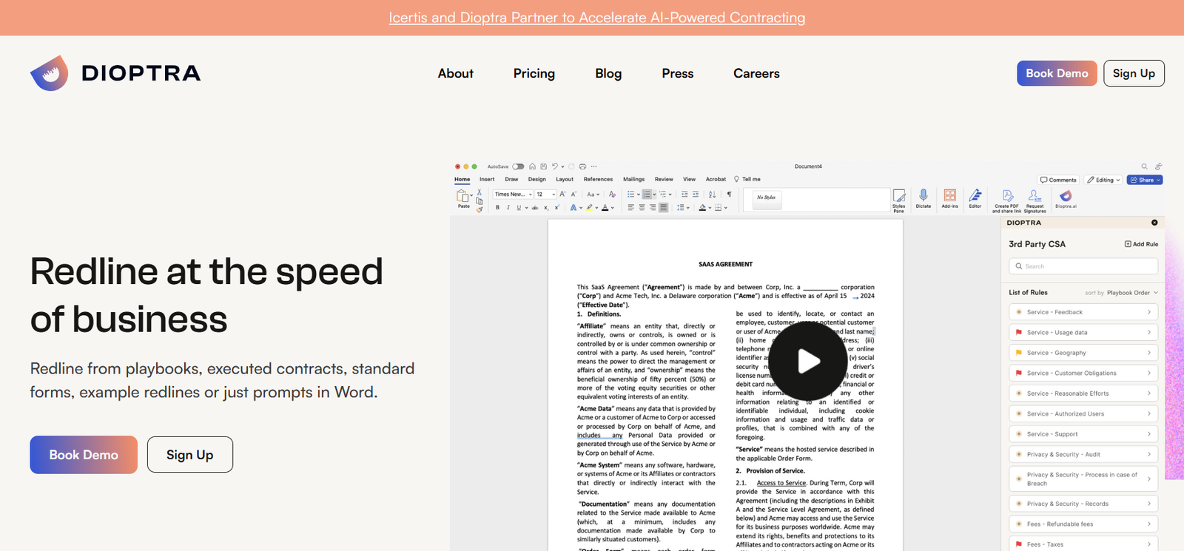Open the Icertis and Dioptra partnership announcement link

pos(596,18)
